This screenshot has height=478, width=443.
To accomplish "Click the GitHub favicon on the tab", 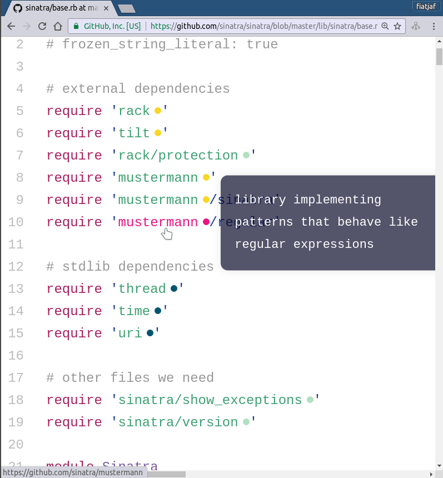I will [18, 8].
